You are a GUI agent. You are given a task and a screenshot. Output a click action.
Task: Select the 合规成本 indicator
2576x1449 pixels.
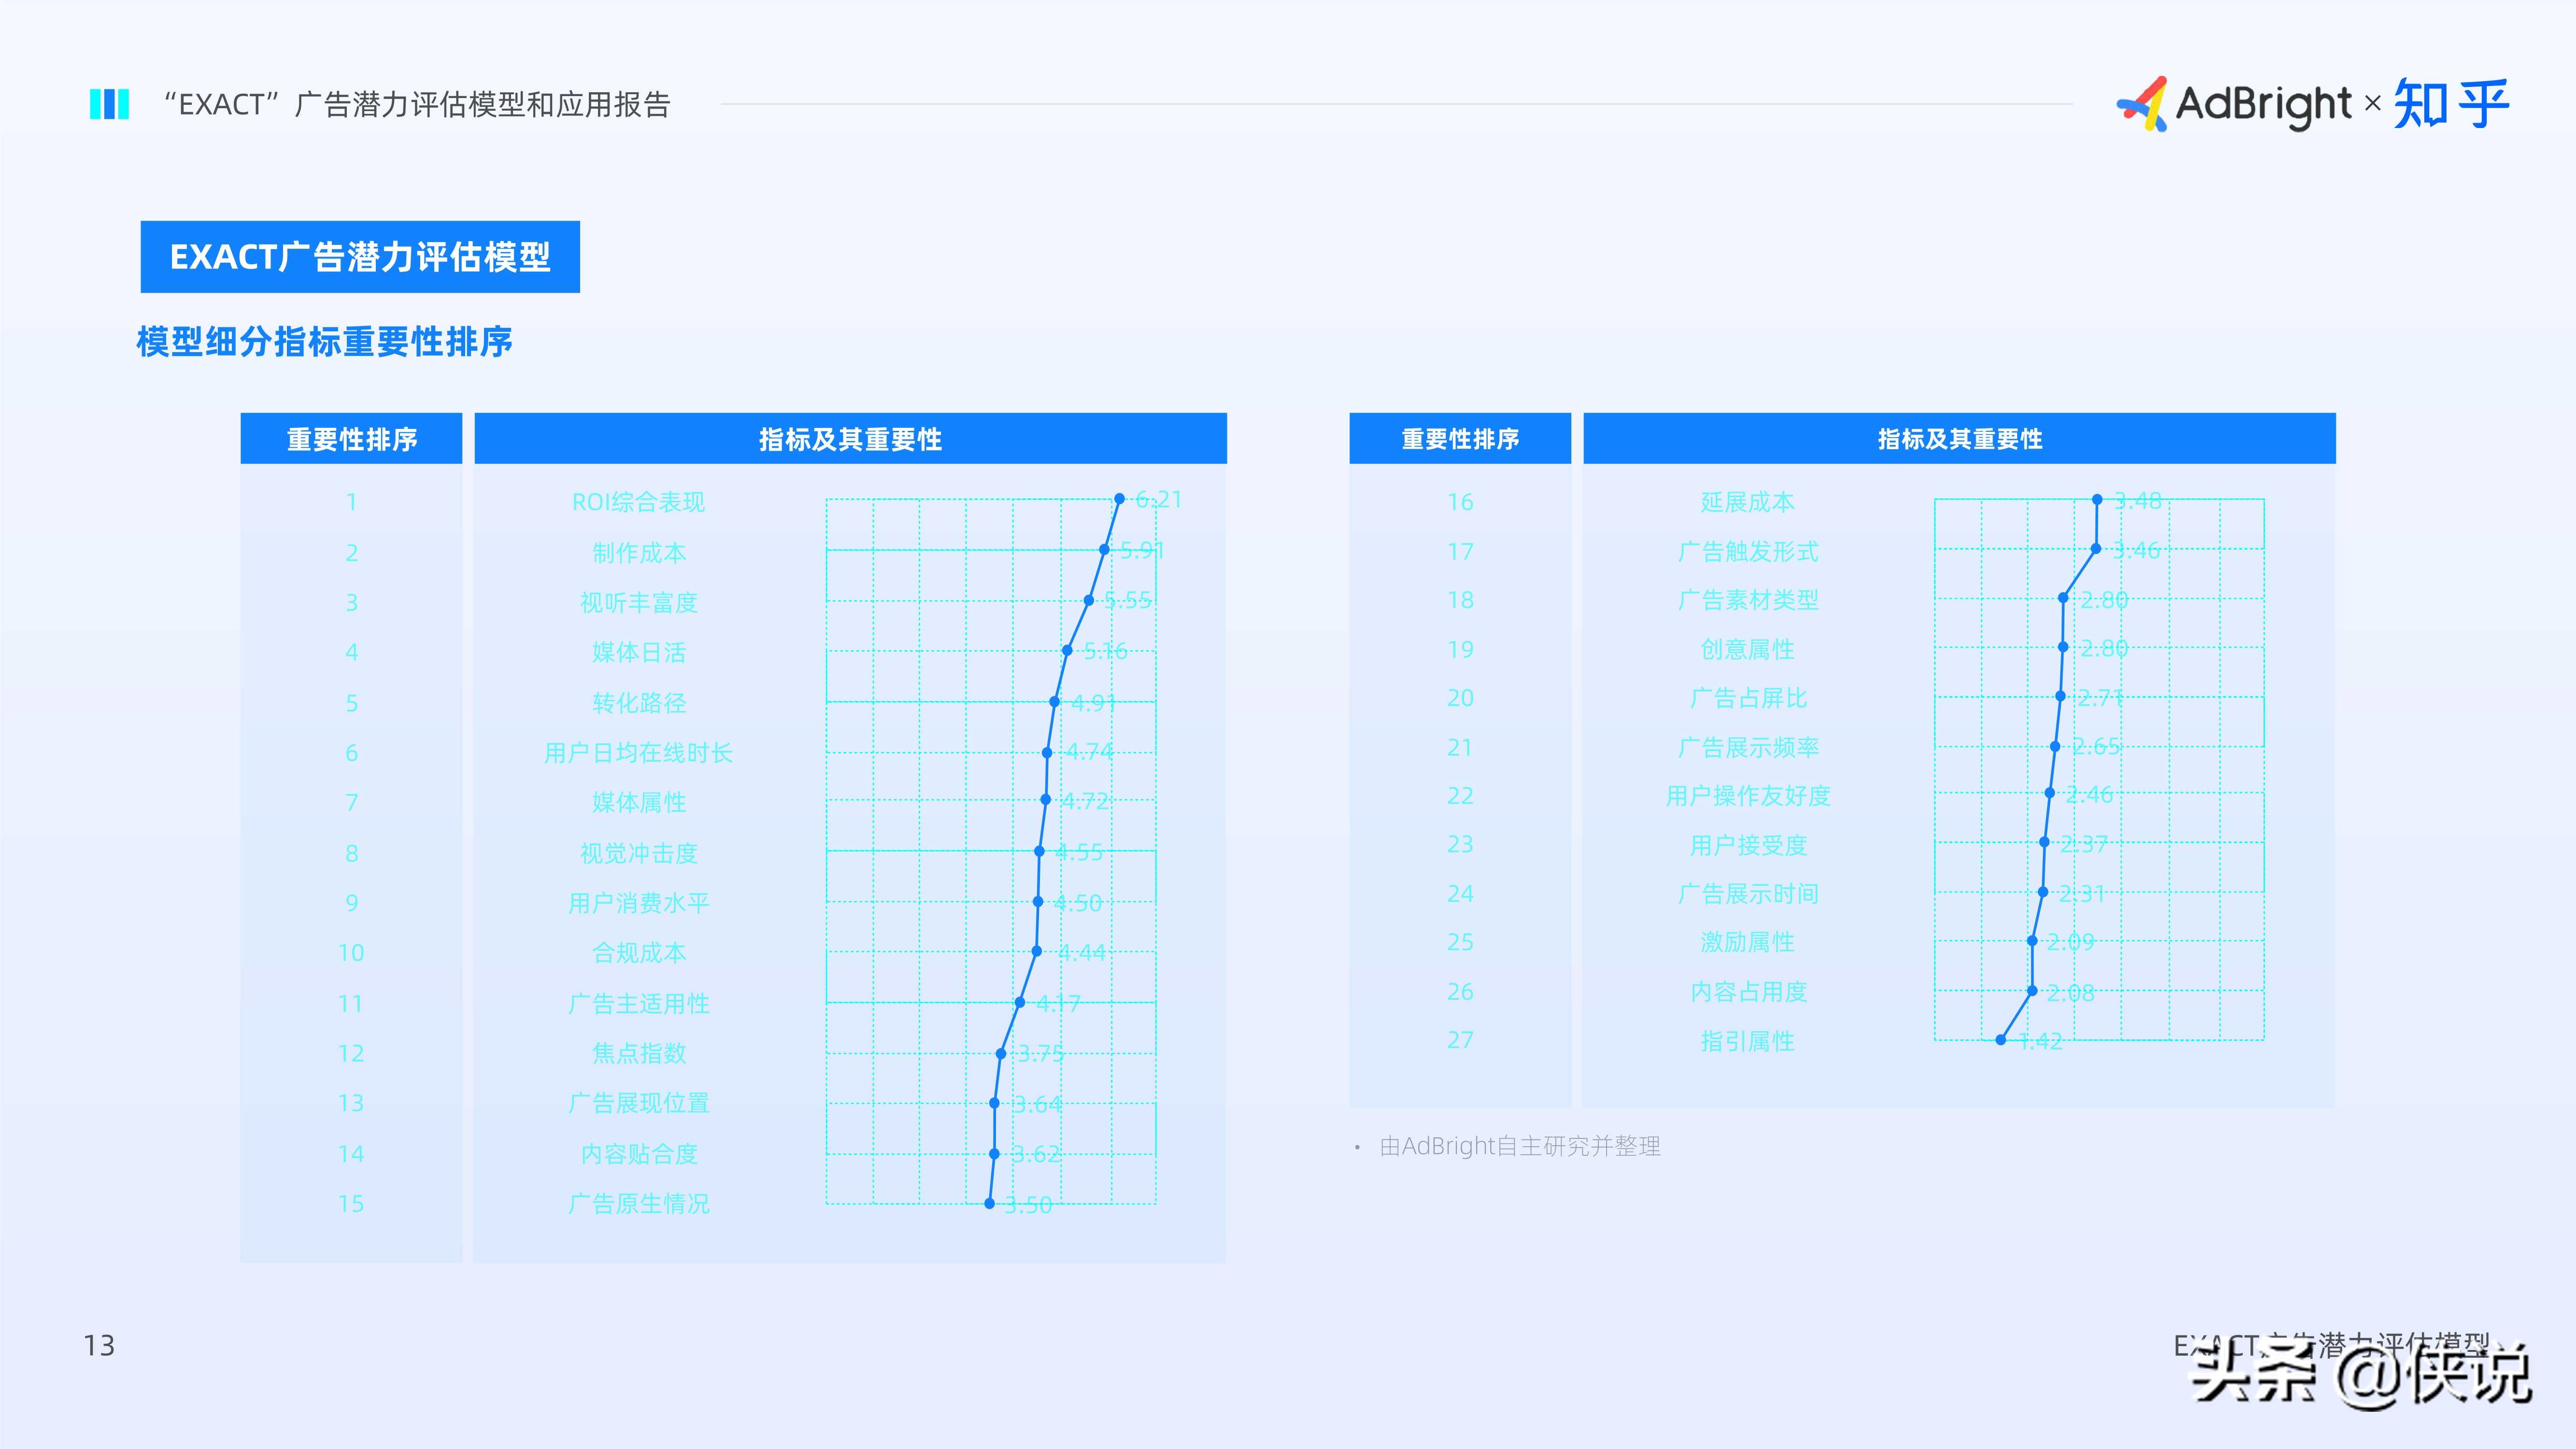[x=638, y=953]
